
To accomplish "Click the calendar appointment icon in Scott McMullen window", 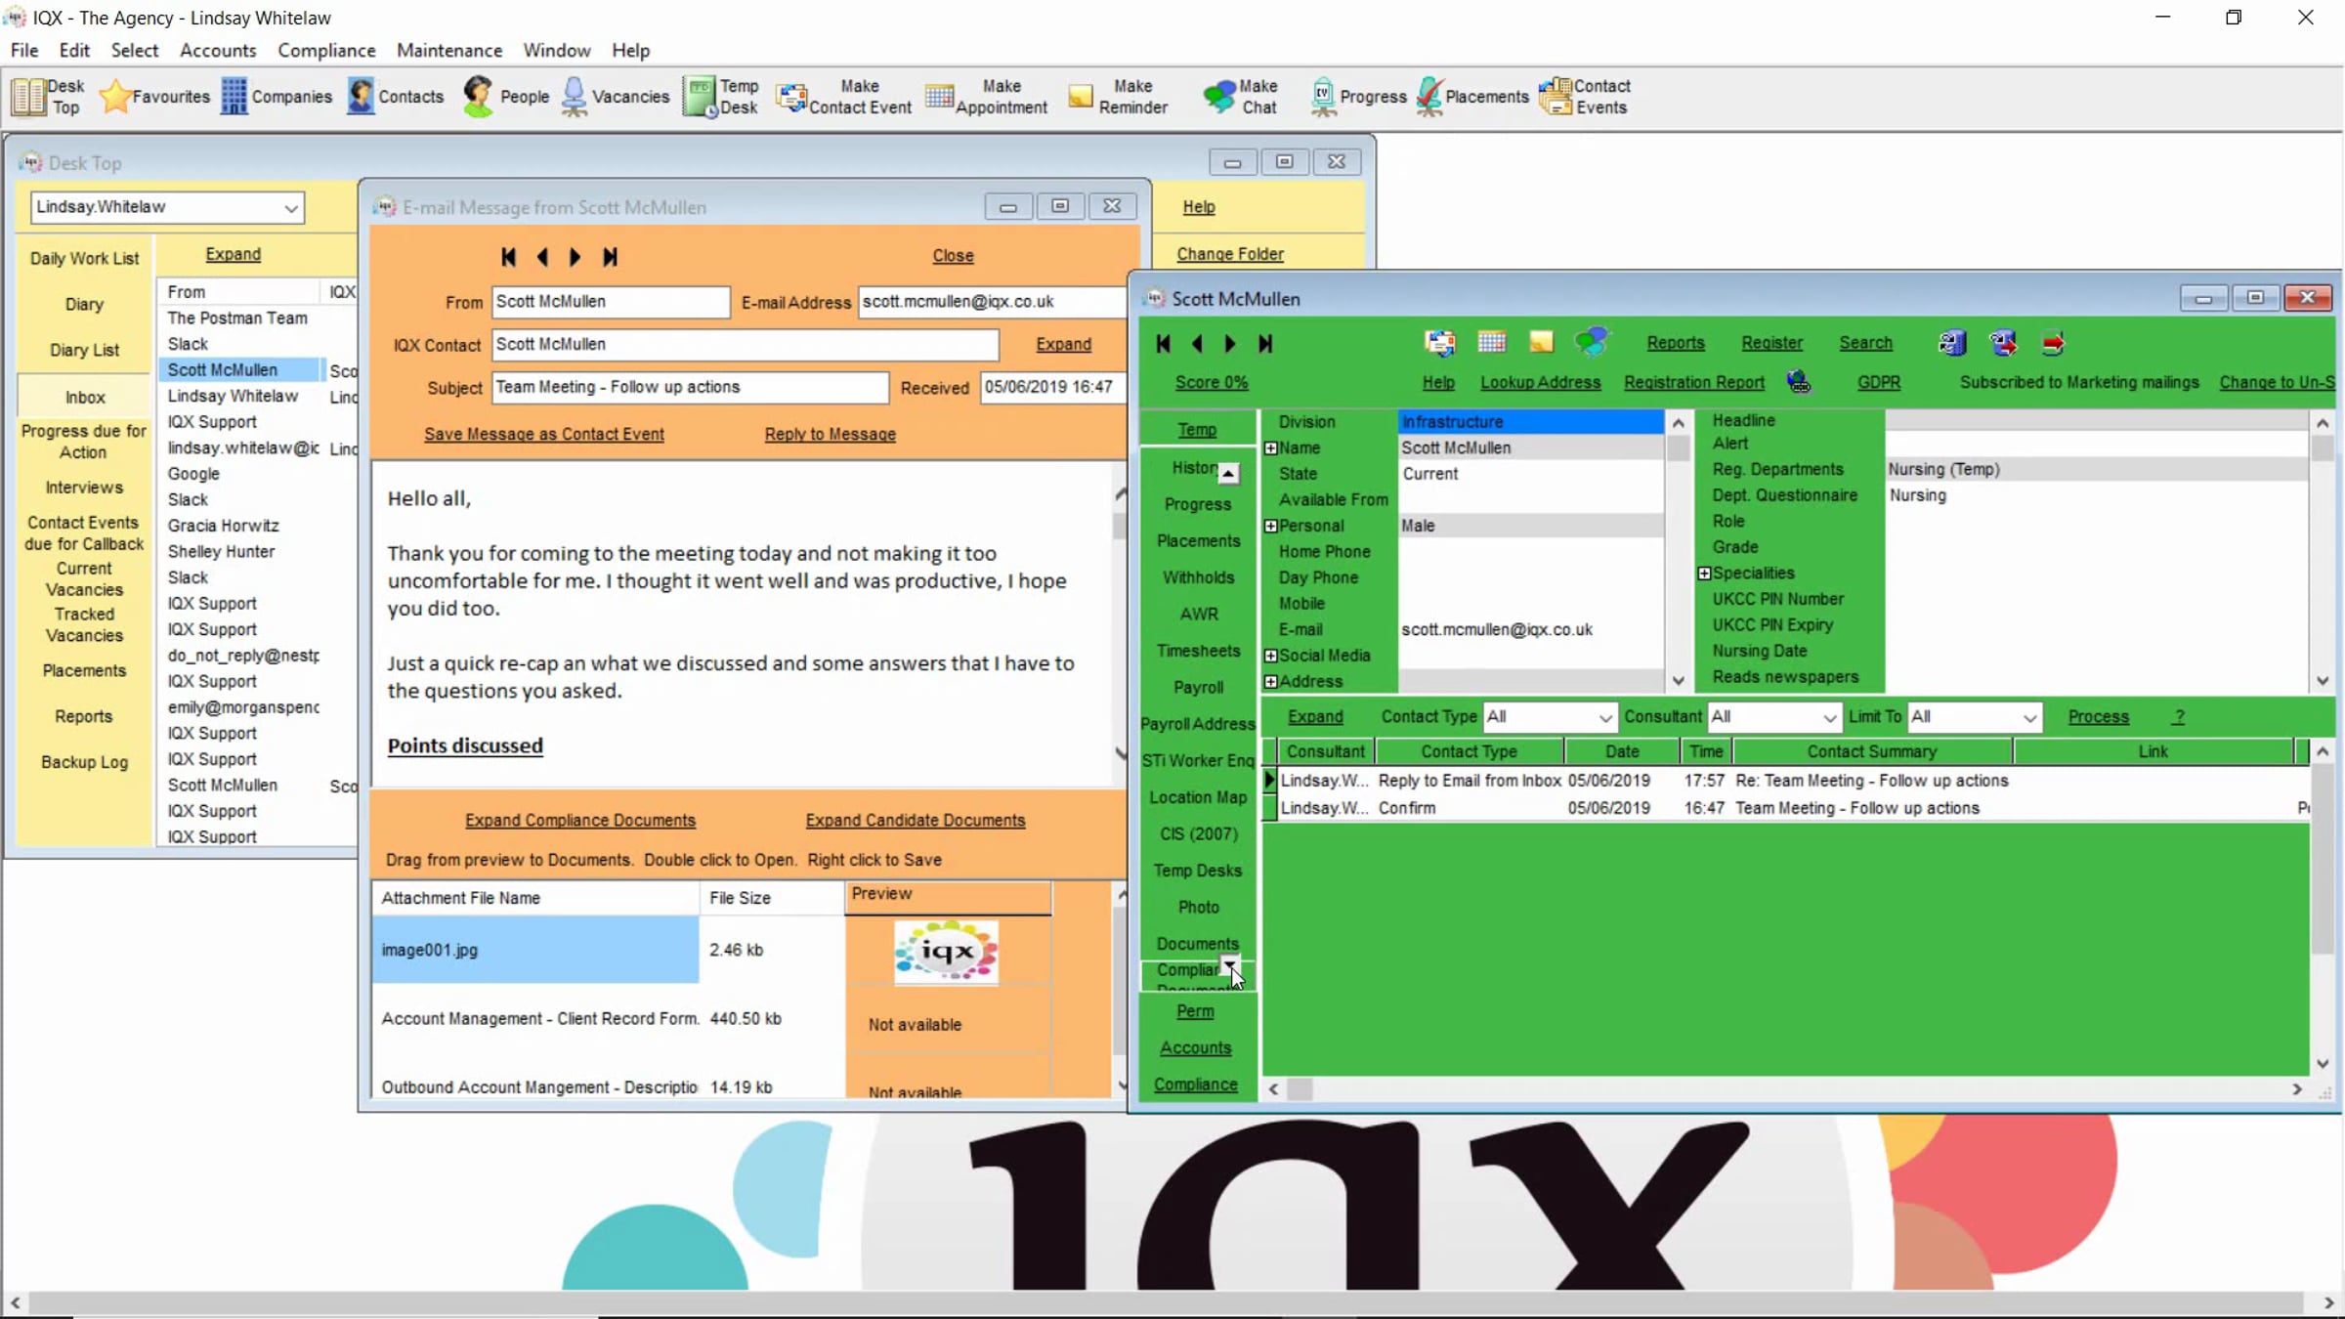I will point(1491,342).
